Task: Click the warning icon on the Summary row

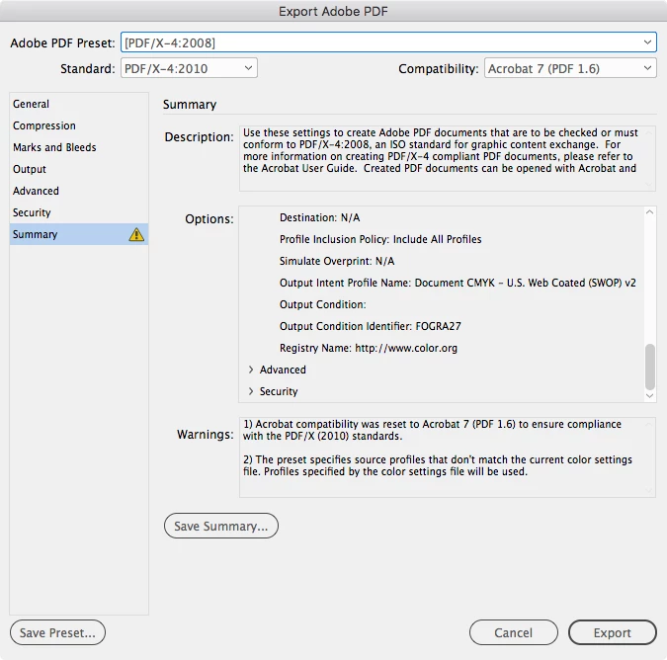Action: tap(136, 234)
